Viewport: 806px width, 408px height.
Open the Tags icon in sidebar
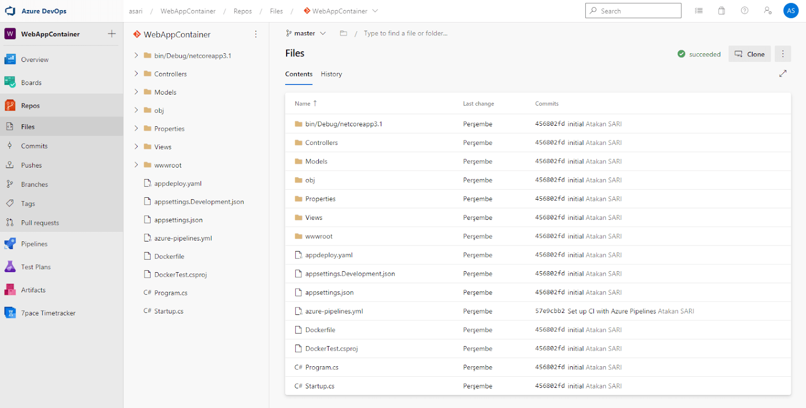click(x=10, y=203)
